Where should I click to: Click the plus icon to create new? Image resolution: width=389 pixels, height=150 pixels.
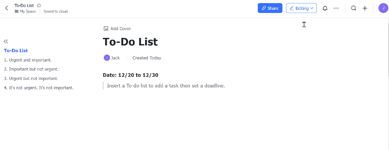tap(365, 8)
